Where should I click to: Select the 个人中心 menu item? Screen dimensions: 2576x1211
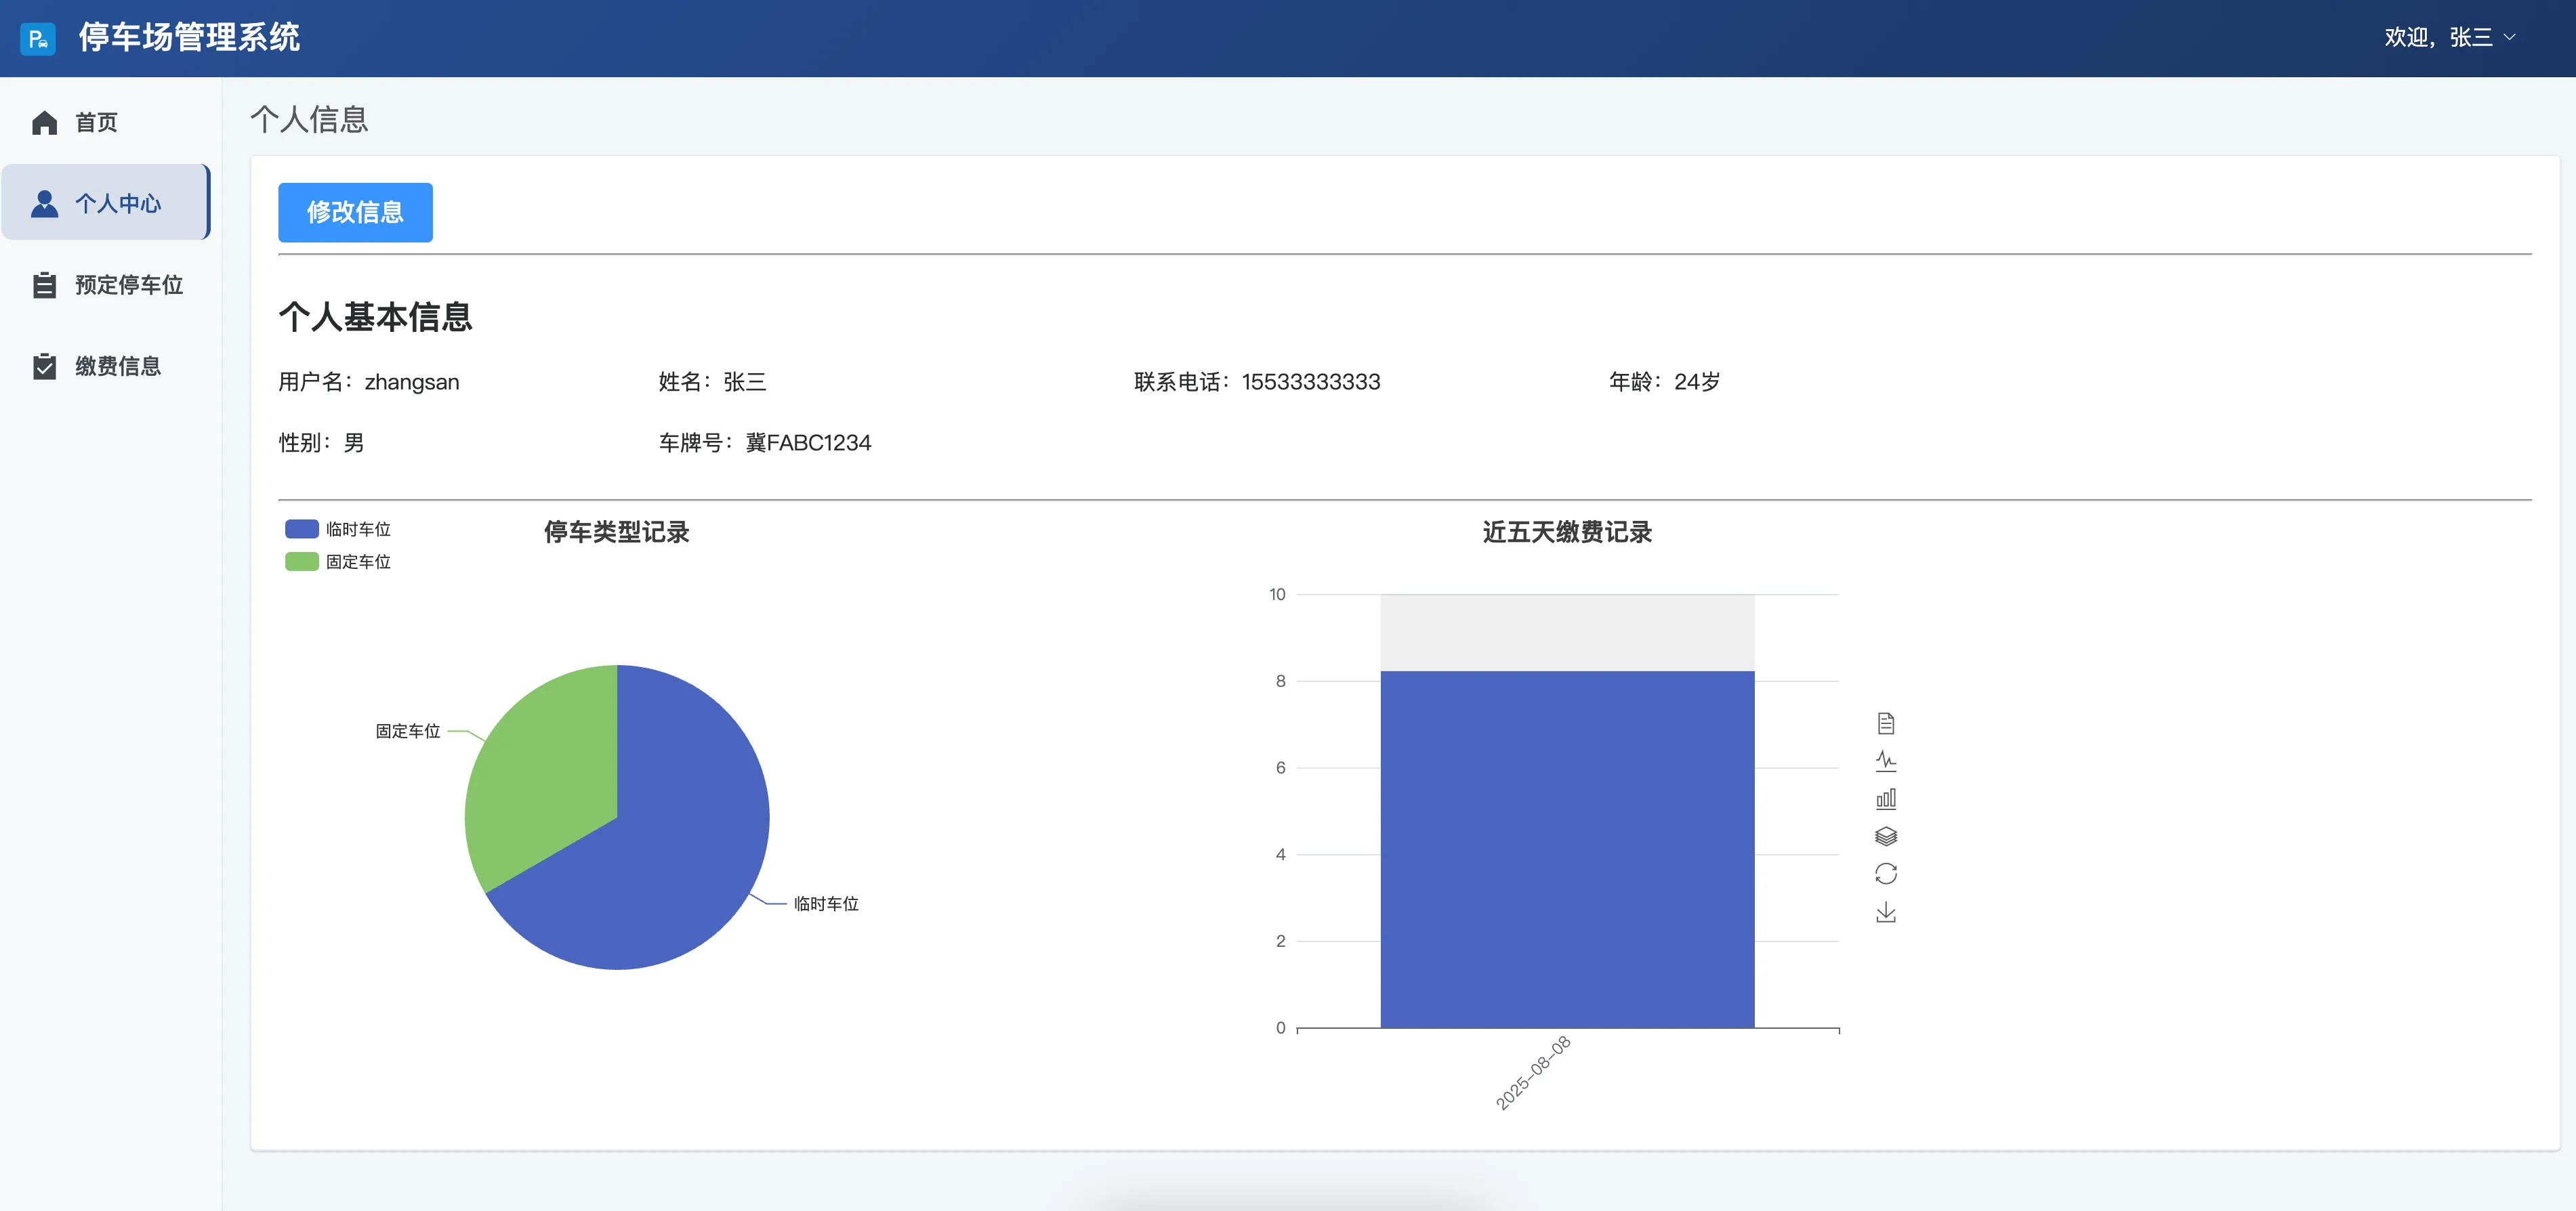pos(117,204)
